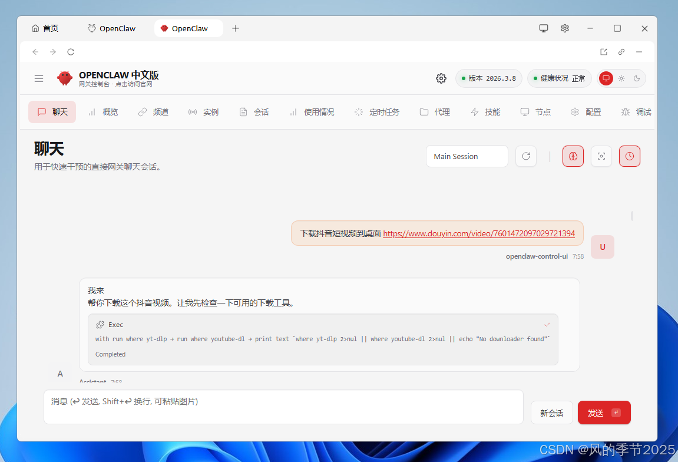
Task: Open the 定时任务 tab
Action: pos(376,112)
